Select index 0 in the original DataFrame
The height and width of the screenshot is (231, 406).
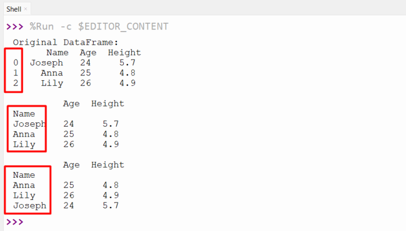point(16,63)
